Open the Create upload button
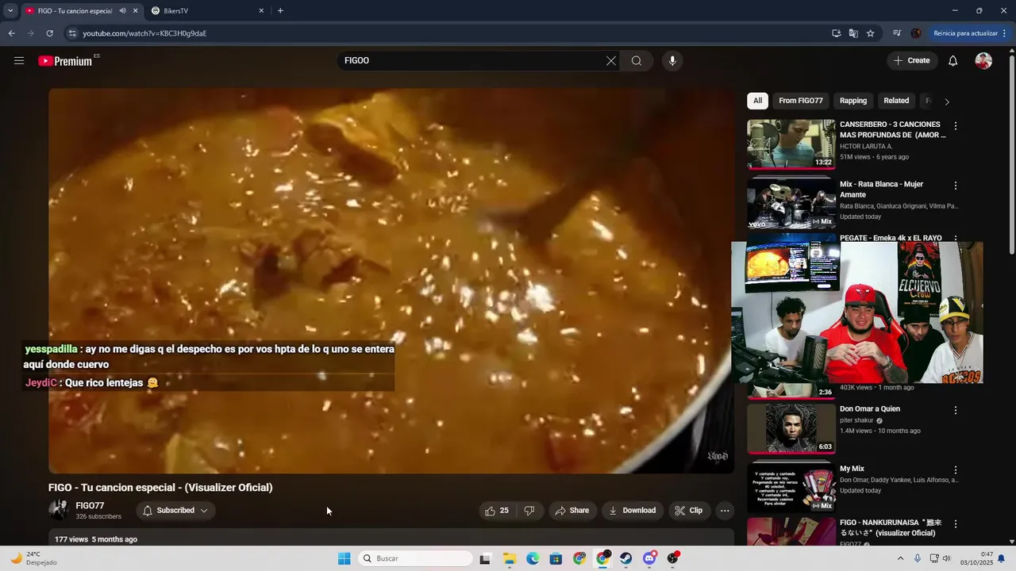The height and width of the screenshot is (571, 1016). pyautogui.click(x=912, y=60)
